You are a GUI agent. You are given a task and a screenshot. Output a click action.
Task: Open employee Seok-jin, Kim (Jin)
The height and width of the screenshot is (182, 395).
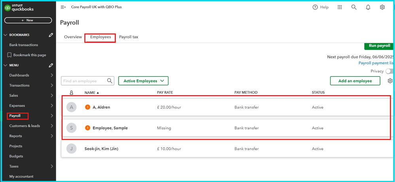tap(101, 149)
